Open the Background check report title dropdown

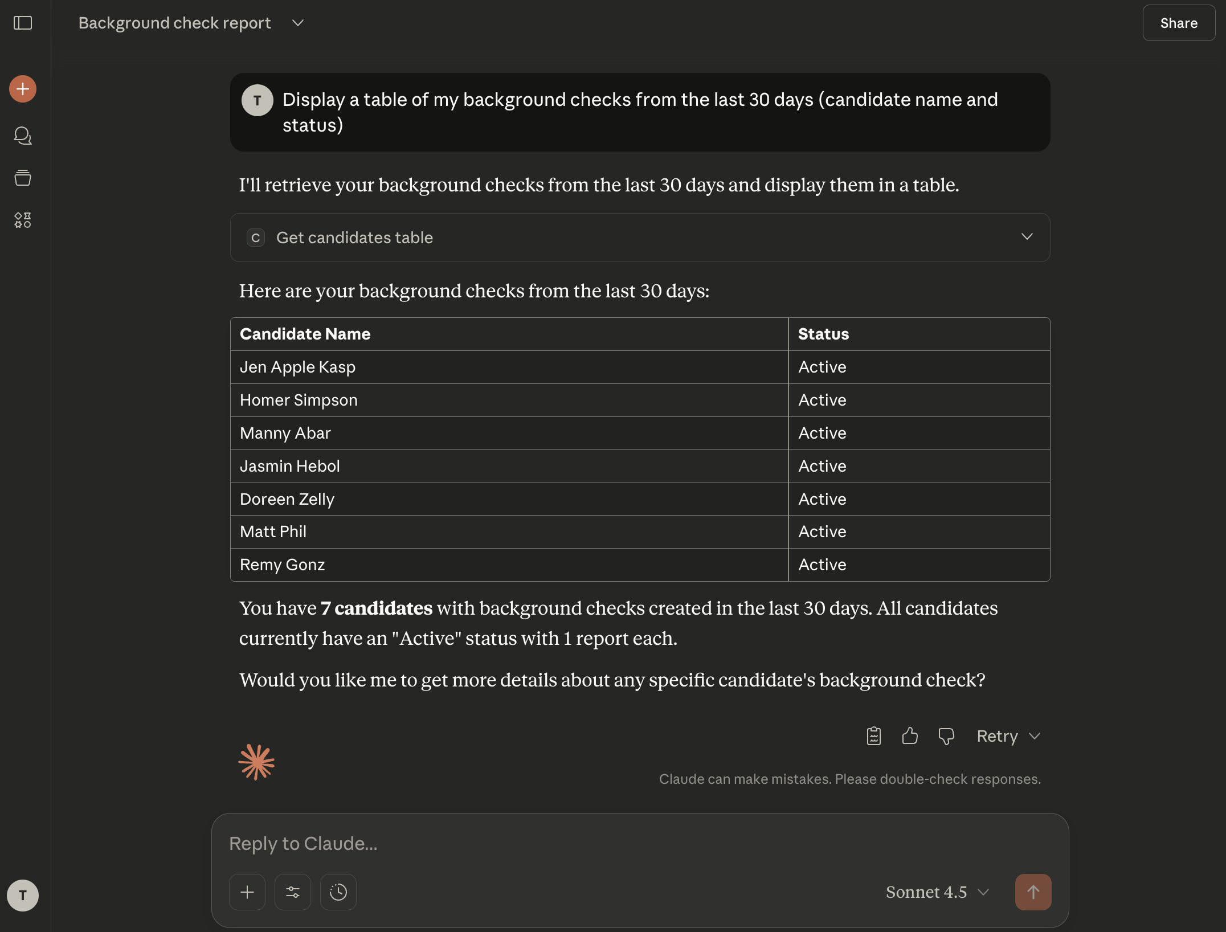pos(298,23)
